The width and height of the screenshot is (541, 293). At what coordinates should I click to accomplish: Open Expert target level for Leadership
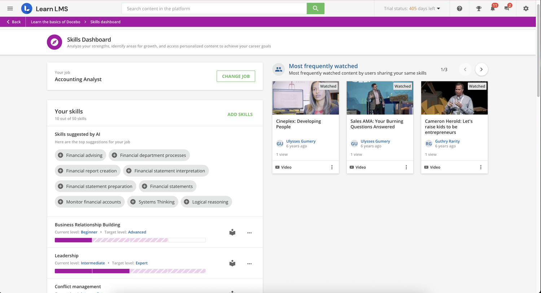[x=141, y=263]
